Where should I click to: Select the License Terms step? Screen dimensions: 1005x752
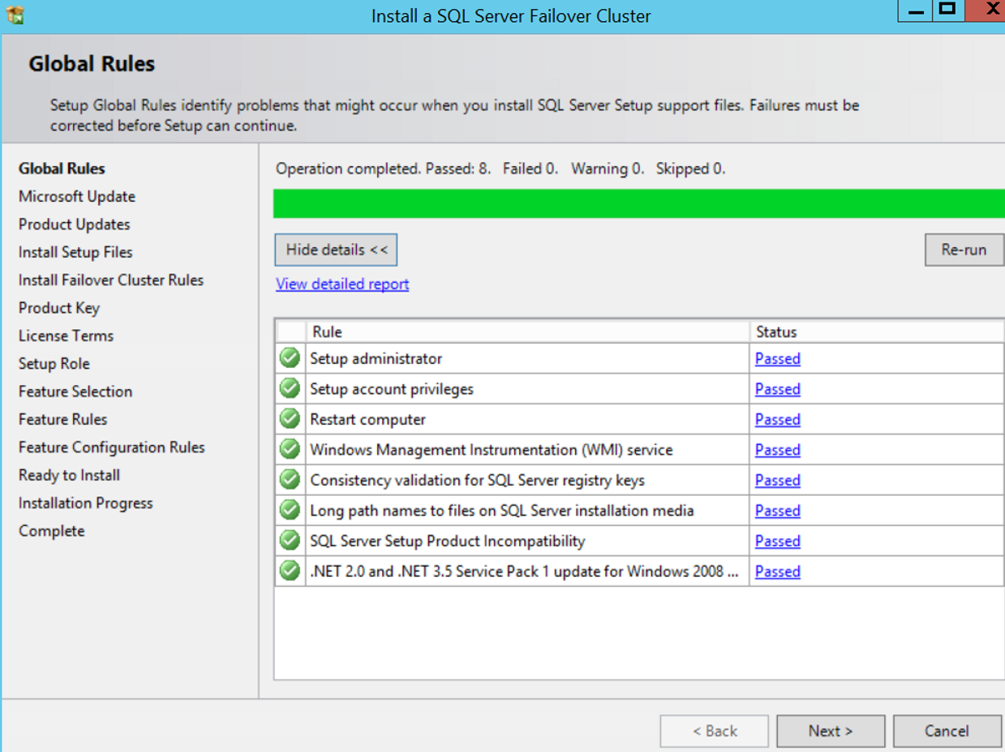pyautogui.click(x=66, y=335)
